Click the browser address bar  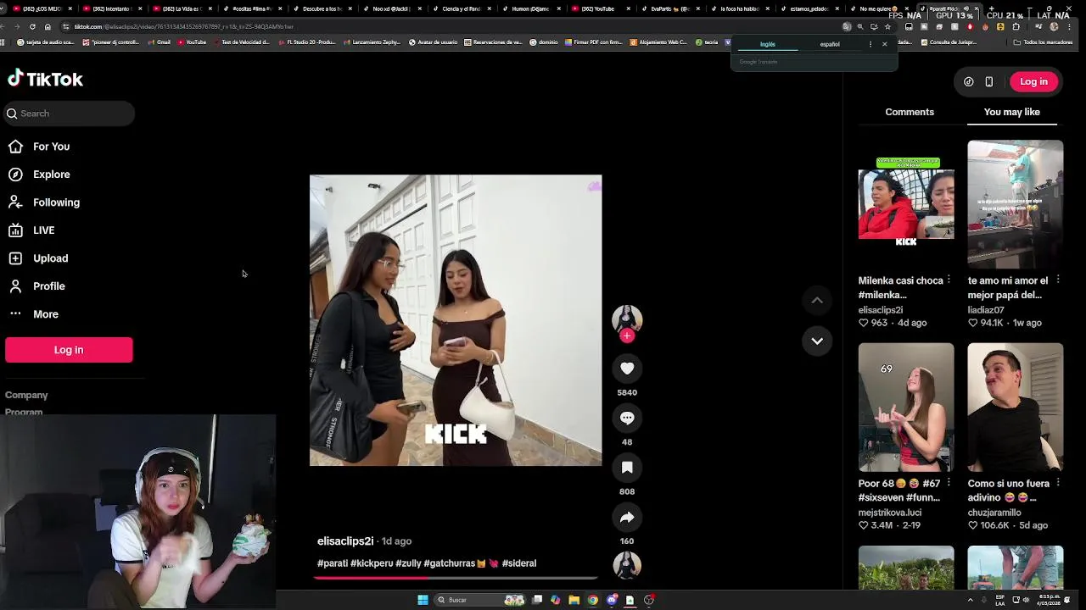click(x=450, y=26)
